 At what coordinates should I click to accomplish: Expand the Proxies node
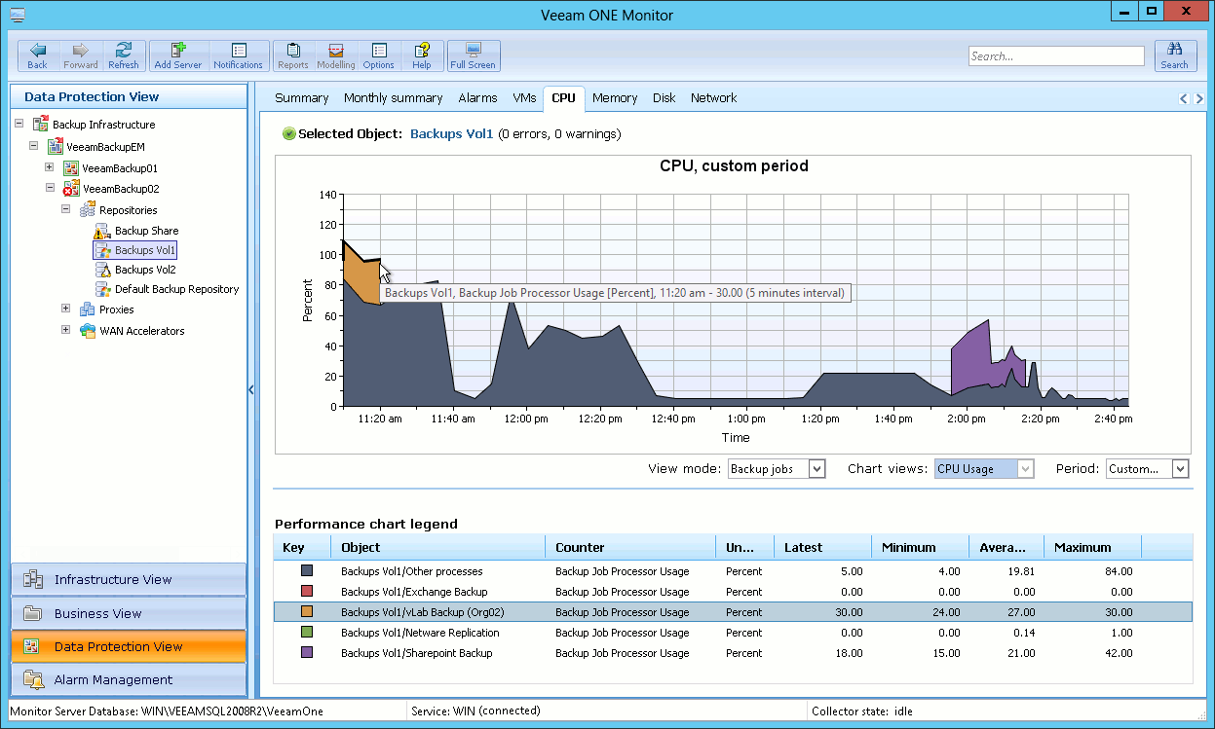click(x=66, y=310)
